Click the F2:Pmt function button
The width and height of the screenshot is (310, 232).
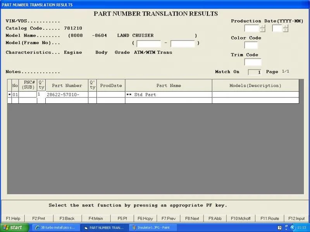coord(38,218)
